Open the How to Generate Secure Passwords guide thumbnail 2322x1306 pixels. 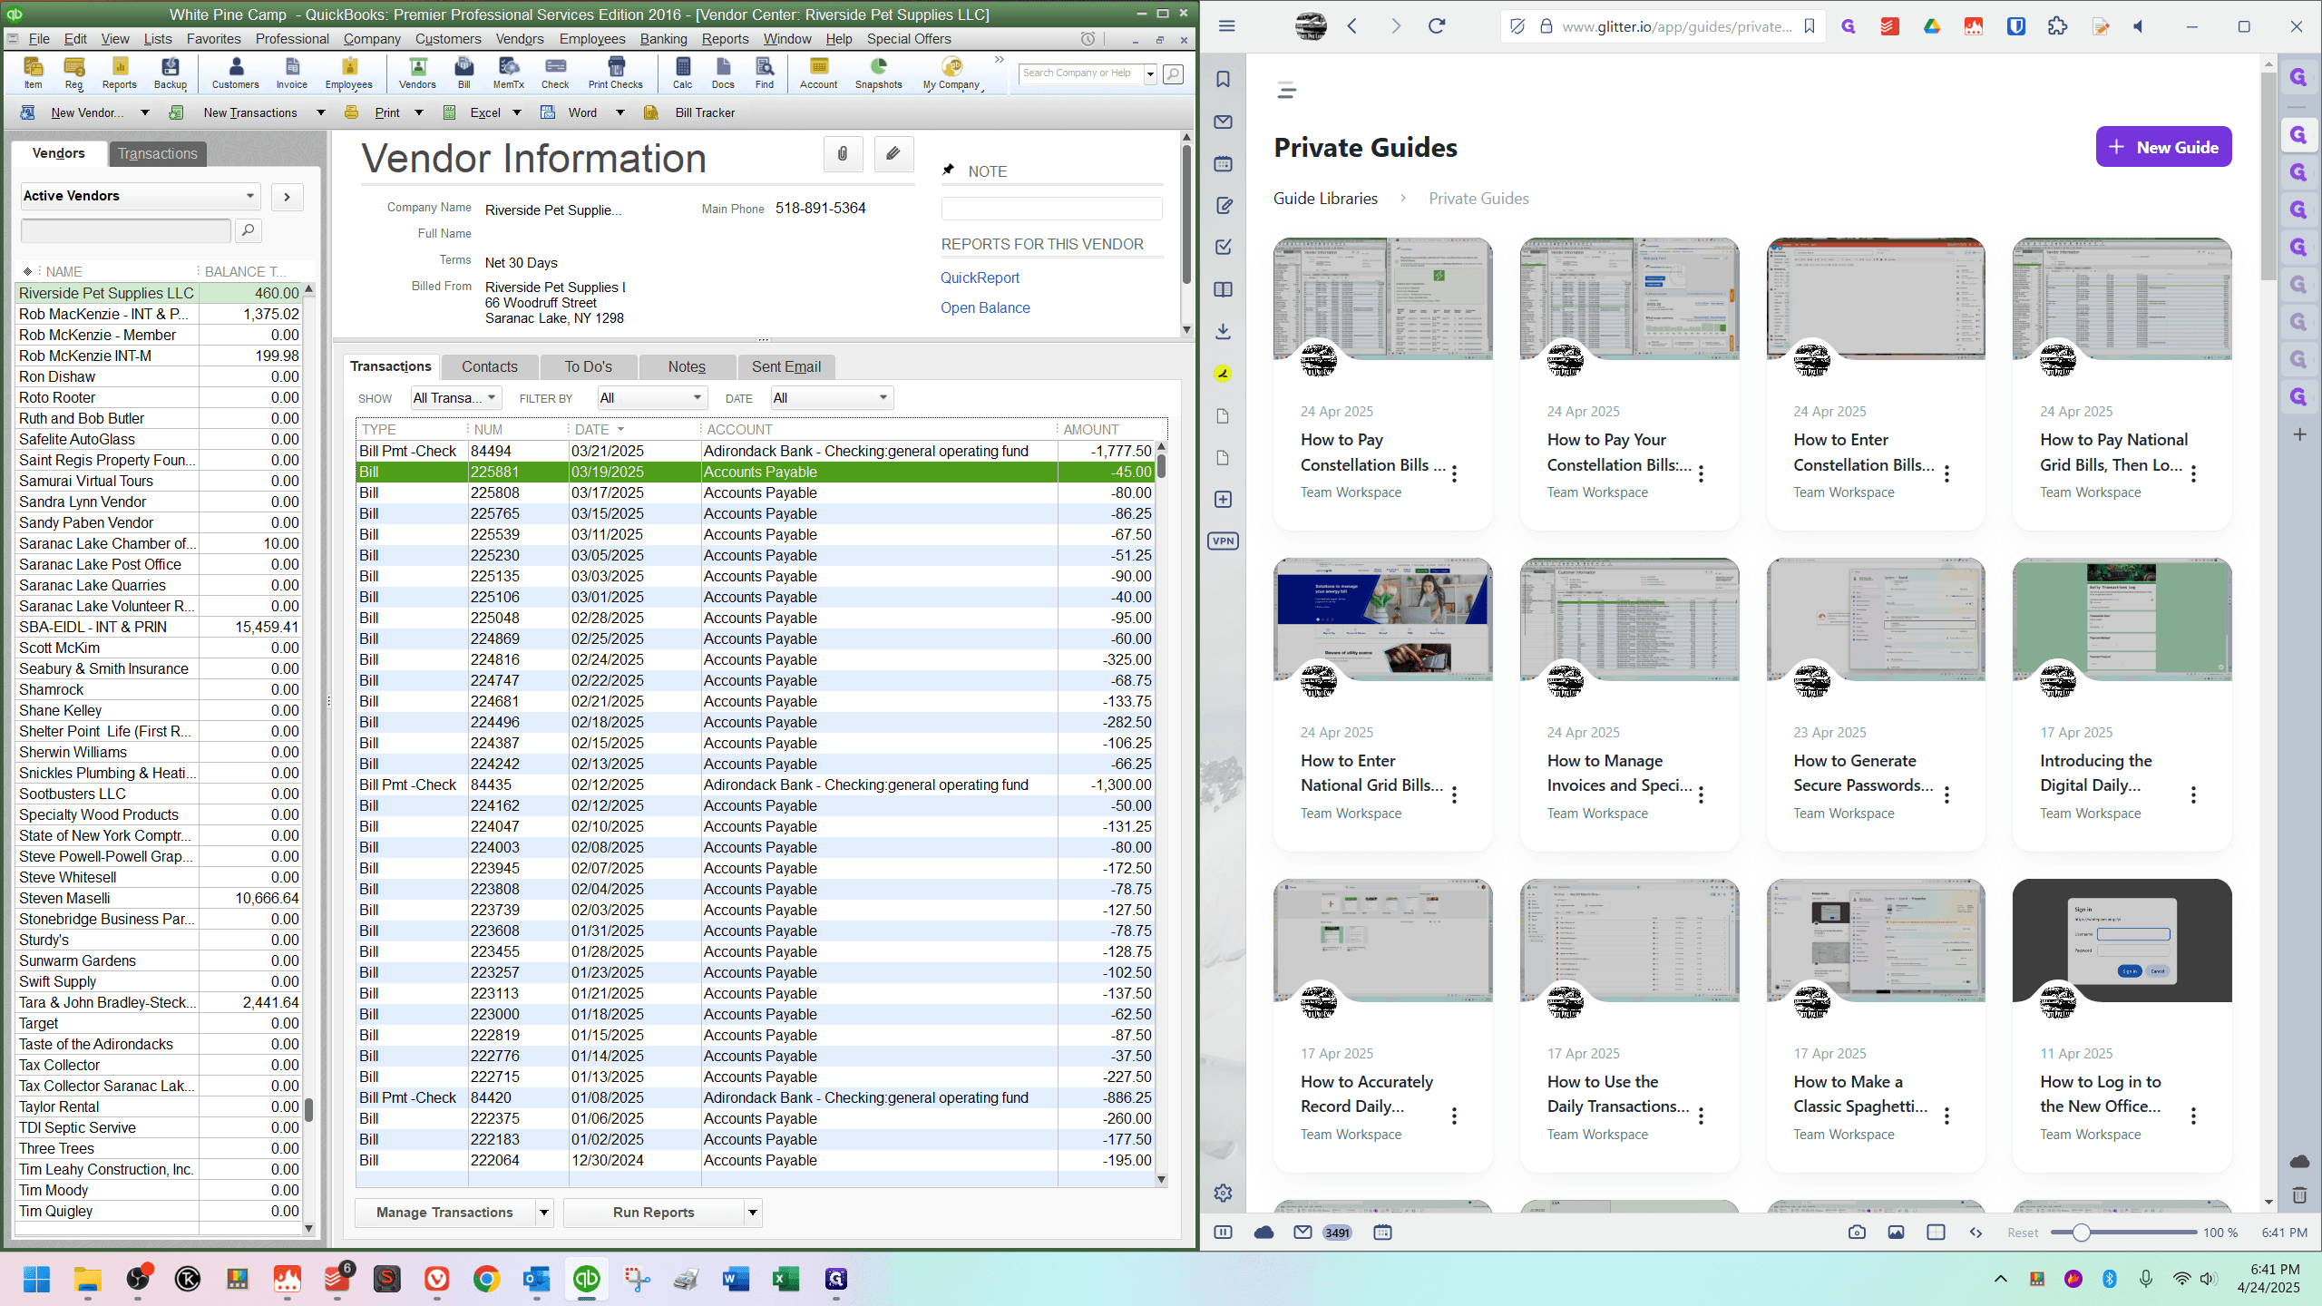pyautogui.click(x=1876, y=619)
